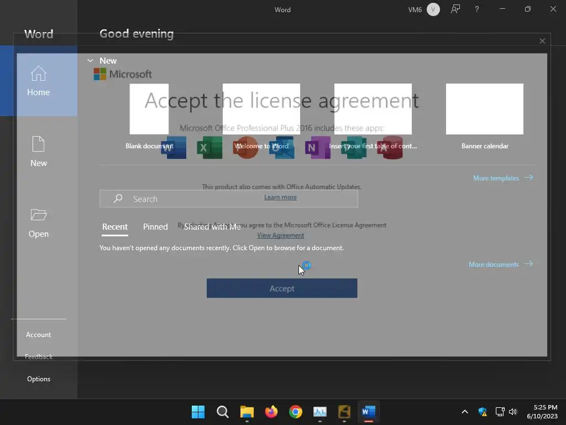Screen dimensions: 566x425
Task: Collapse the New section chevron
Action: coord(90,61)
